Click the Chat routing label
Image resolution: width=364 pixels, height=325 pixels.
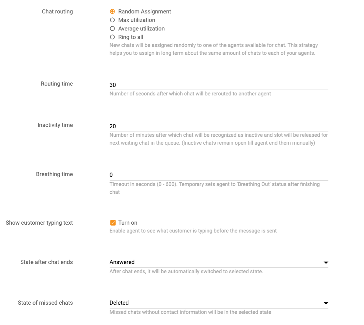point(57,11)
